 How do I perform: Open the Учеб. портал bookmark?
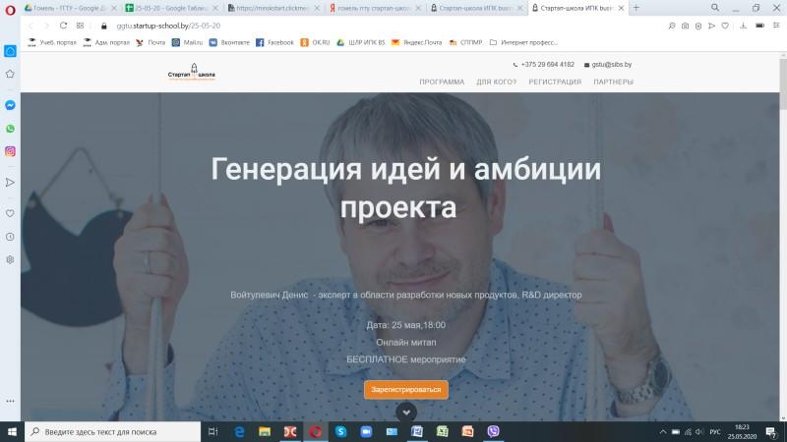(52, 42)
